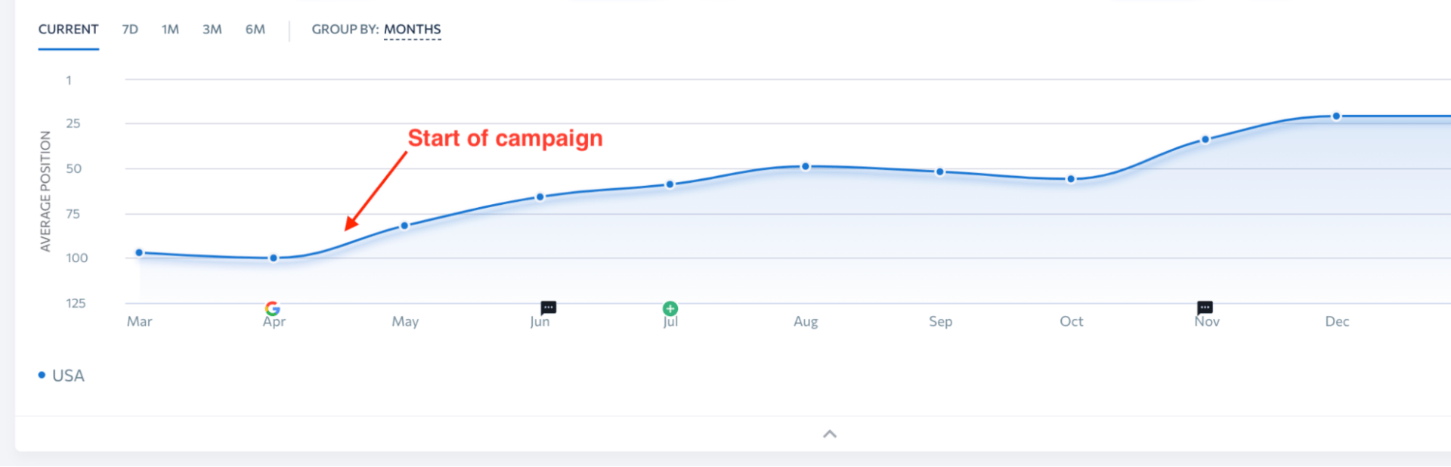Click the green plus marker above Jul

tap(670, 308)
